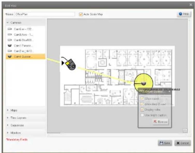This screenshot has width=195, height=153.
Task: Toggle the Show name checkbox
Action: point(142,98)
